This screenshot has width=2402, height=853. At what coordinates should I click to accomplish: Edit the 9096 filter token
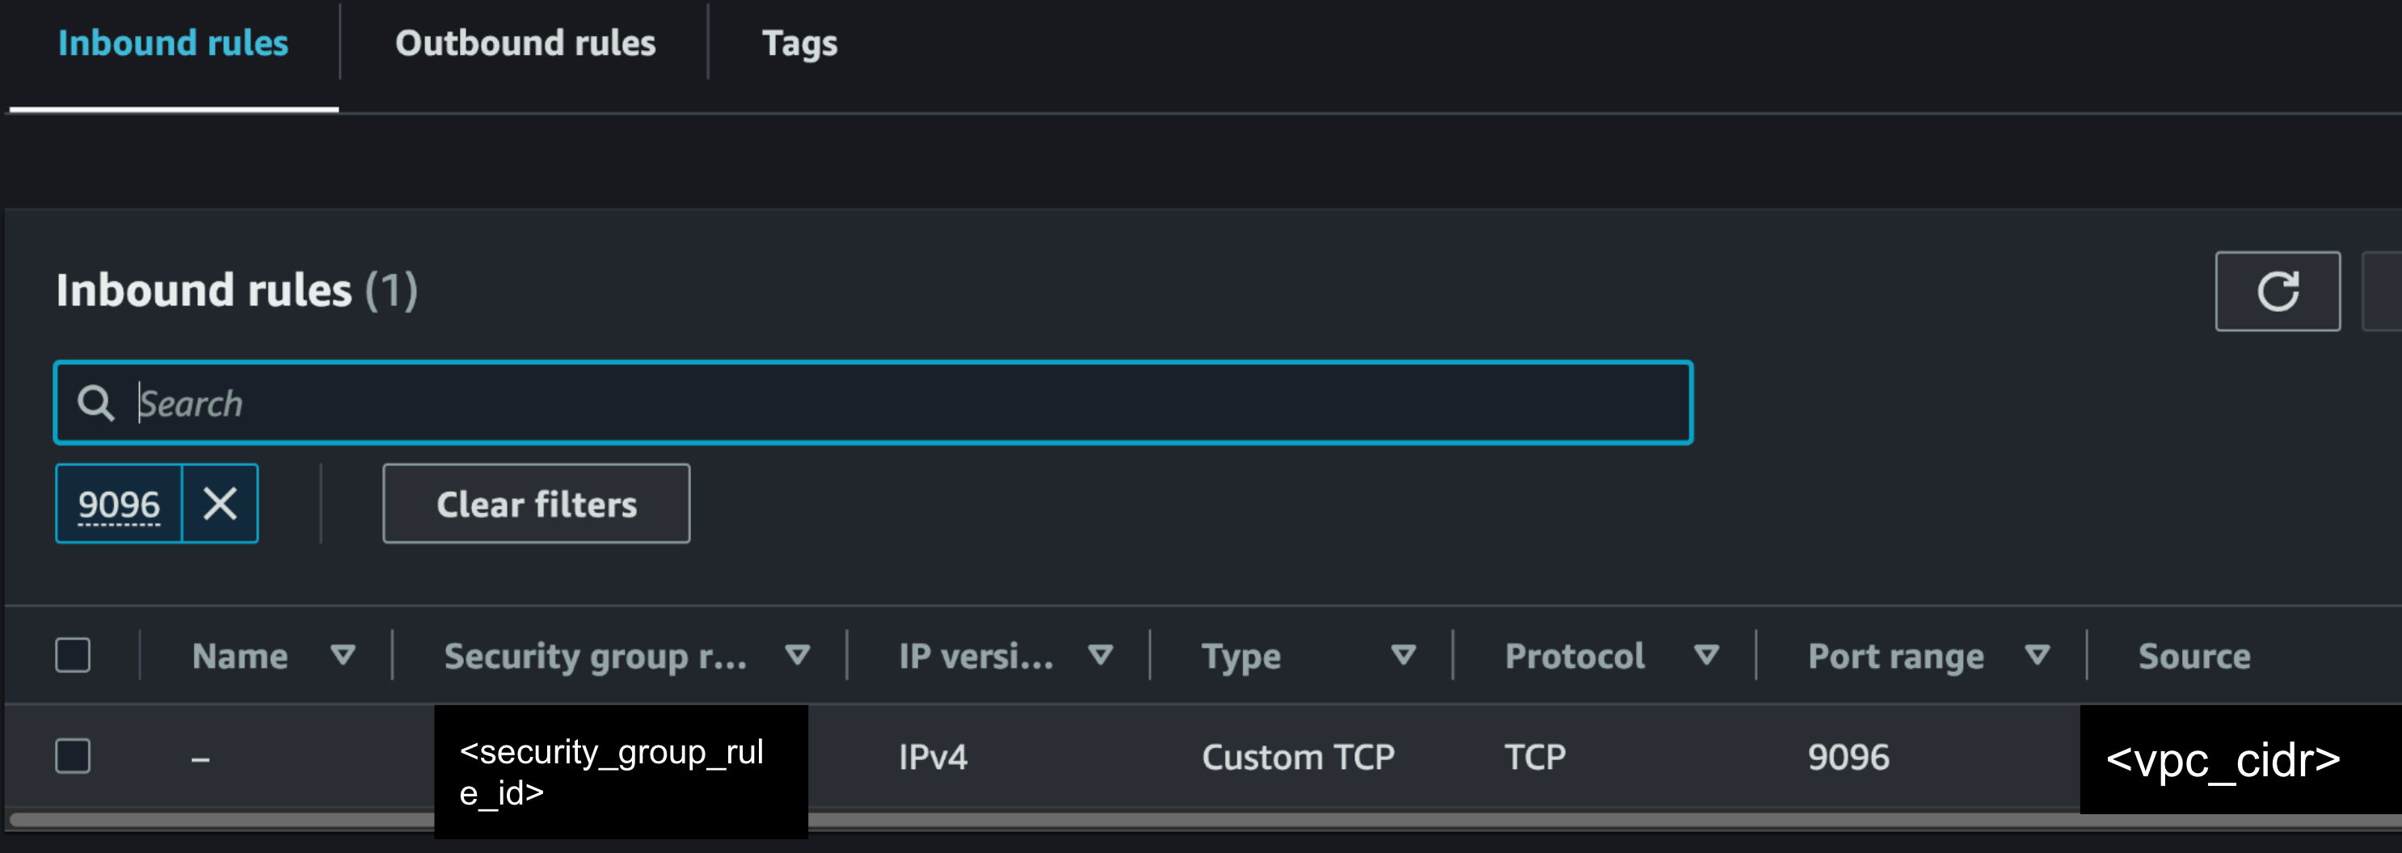click(x=119, y=503)
